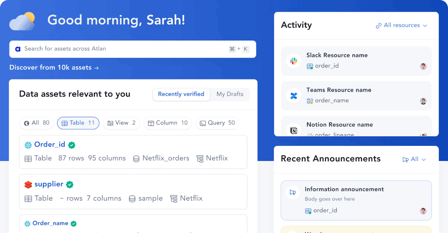Click the Microsoft Teams icon in Activity
Viewport: 448px width, 233px height.
pyautogui.click(x=293, y=96)
